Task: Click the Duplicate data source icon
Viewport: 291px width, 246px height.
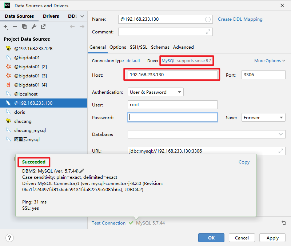Action: pyautogui.click(x=24, y=27)
